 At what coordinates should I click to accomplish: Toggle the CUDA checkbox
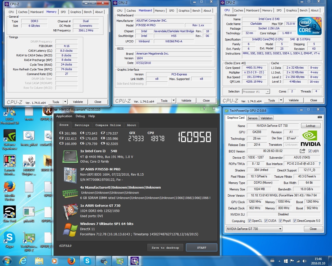click(x=266, y=221)
